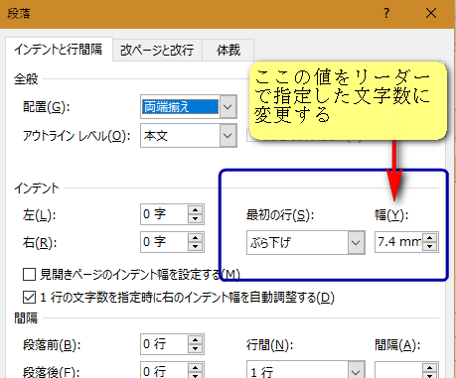Open the アウトライン レベル dropdown arrow
This screenshot has width=456, height=378.
coord(228,135)
